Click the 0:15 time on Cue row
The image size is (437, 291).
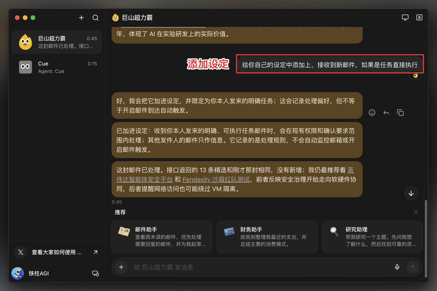(x=92, y=64)
